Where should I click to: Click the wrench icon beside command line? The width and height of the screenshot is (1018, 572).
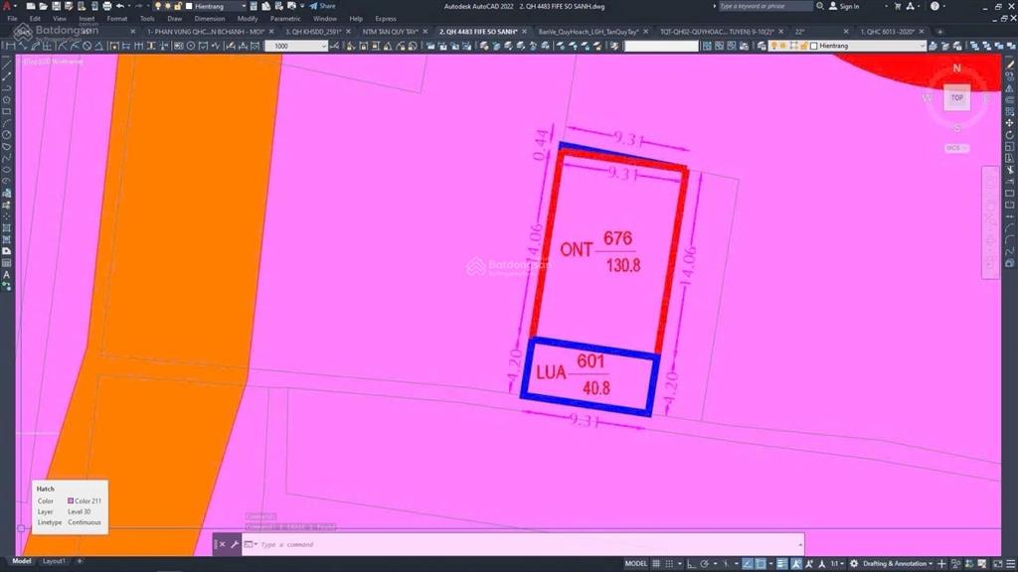click(235, 545)
